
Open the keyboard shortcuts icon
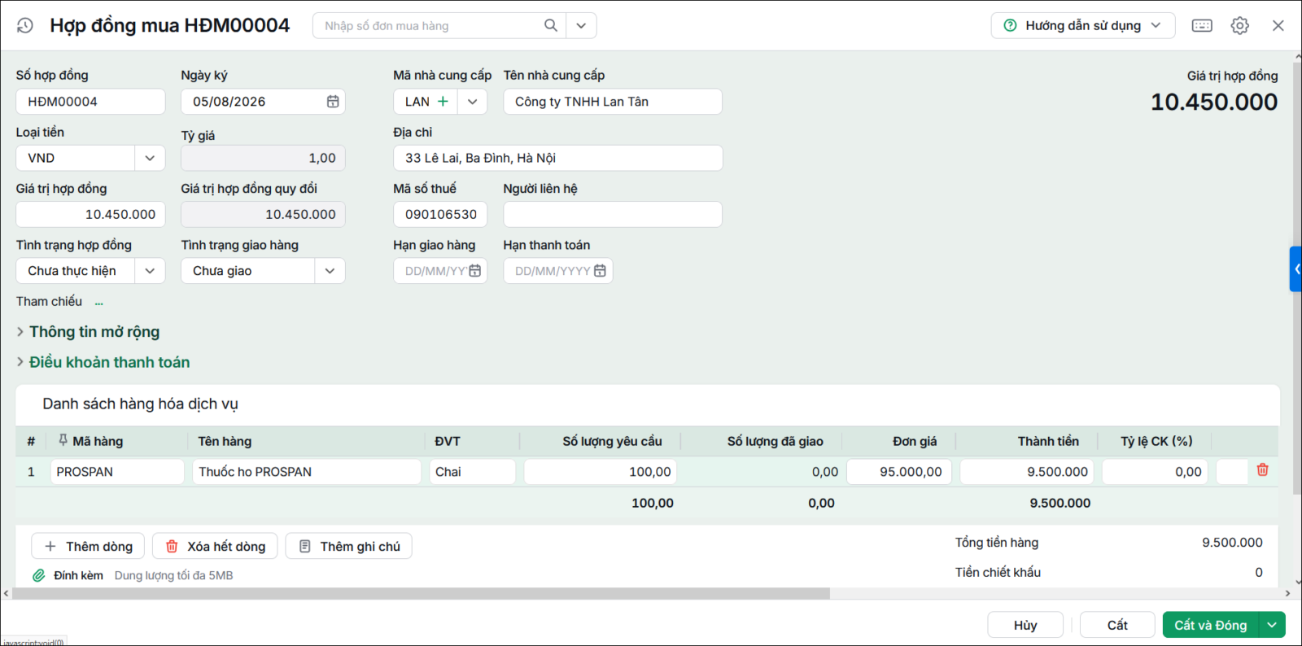pyautogui.click(x=1202, y=25)
